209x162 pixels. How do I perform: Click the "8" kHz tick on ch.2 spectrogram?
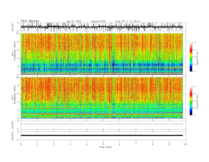pos(18,85)
